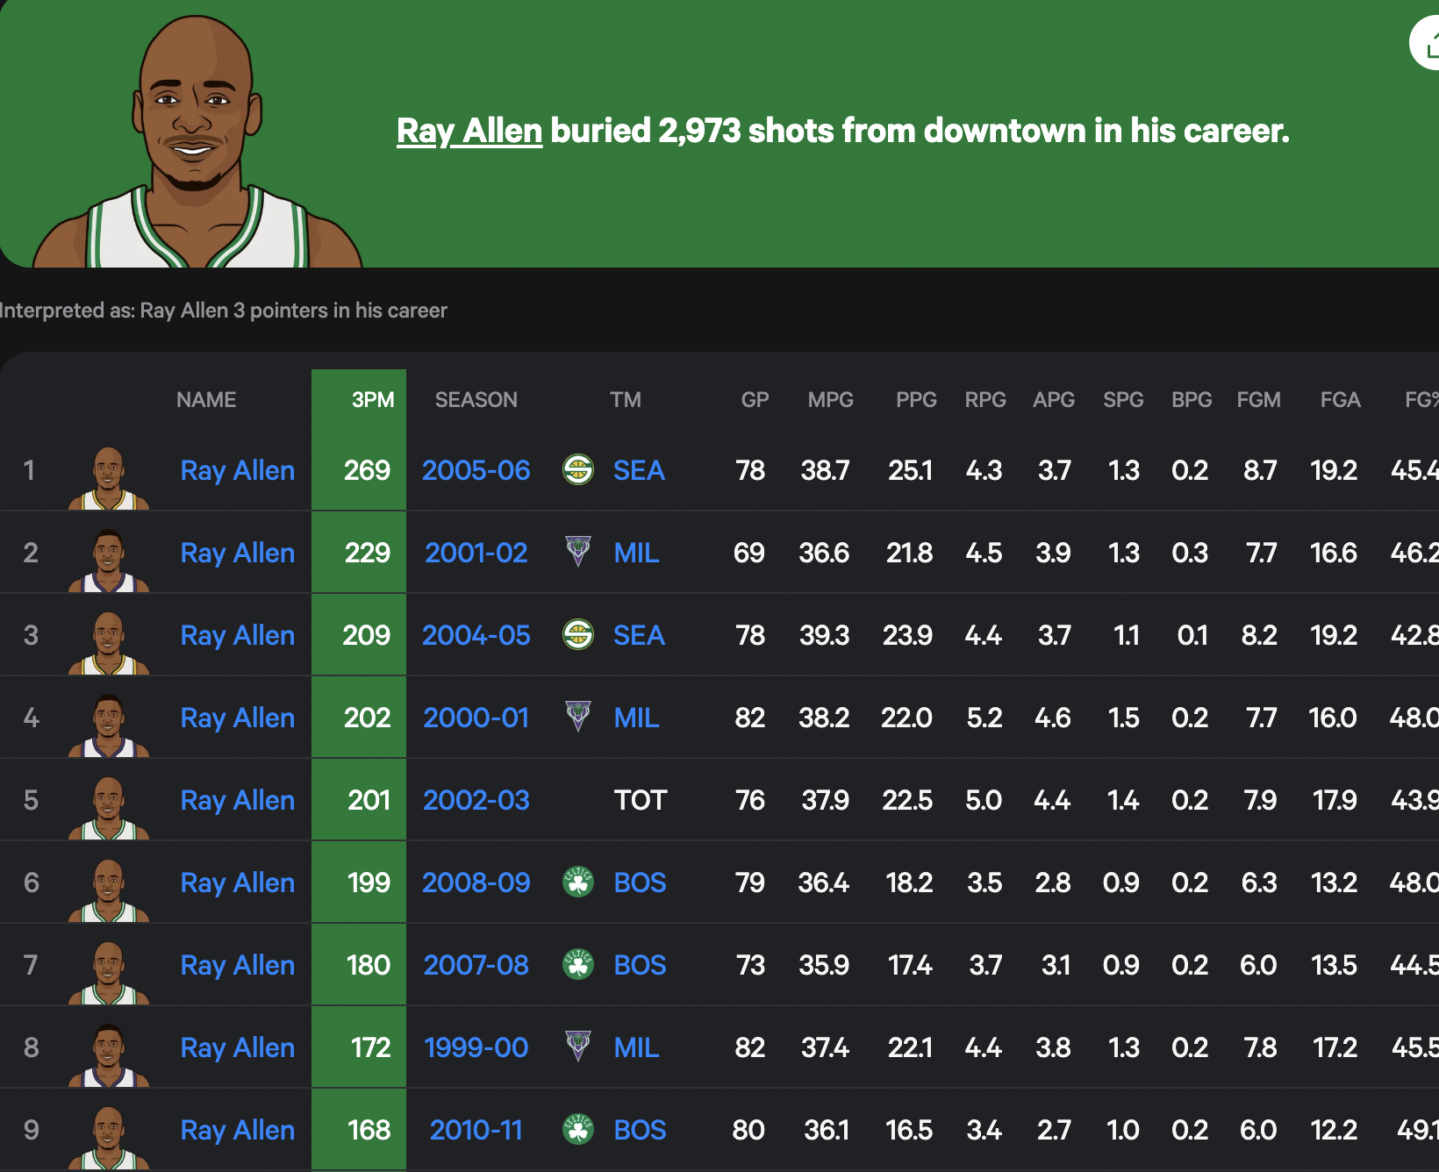This screenshot has height=1172, width=1439.
Task: Sort by the SEASON column header
Action: pyautogui.click(x=476, y=400)
